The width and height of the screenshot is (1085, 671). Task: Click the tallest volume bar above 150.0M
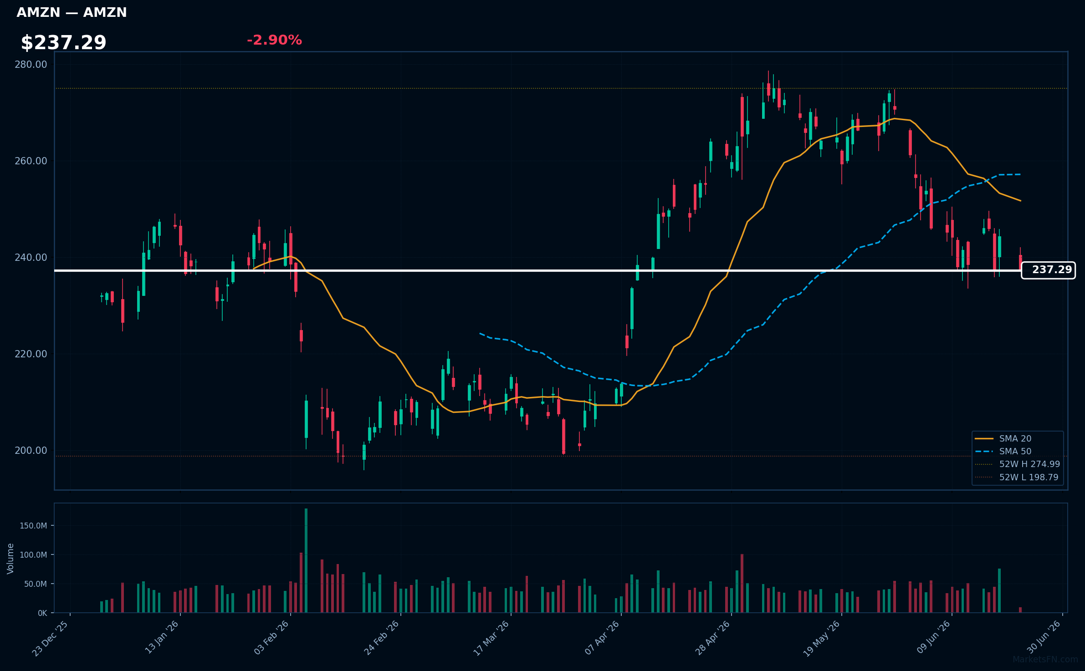306,560
